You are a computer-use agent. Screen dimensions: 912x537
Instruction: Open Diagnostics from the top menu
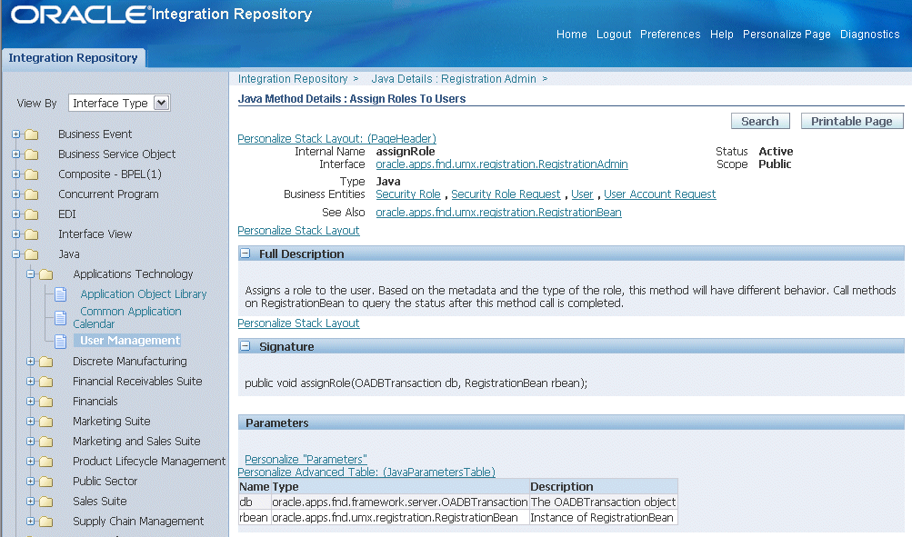point(869,35)
